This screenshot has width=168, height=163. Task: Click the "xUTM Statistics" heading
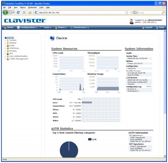tap(62, 128)
